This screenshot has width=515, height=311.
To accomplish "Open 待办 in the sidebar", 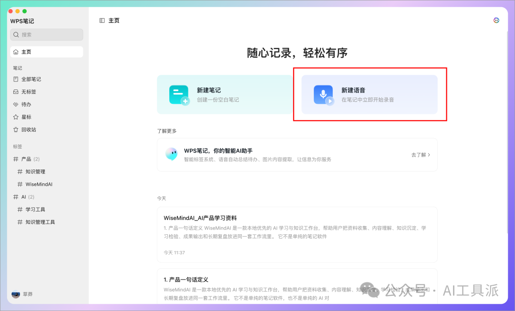I will click(47, 104).
